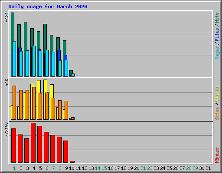Click day 15 on the x-axis

pos(104,168)
